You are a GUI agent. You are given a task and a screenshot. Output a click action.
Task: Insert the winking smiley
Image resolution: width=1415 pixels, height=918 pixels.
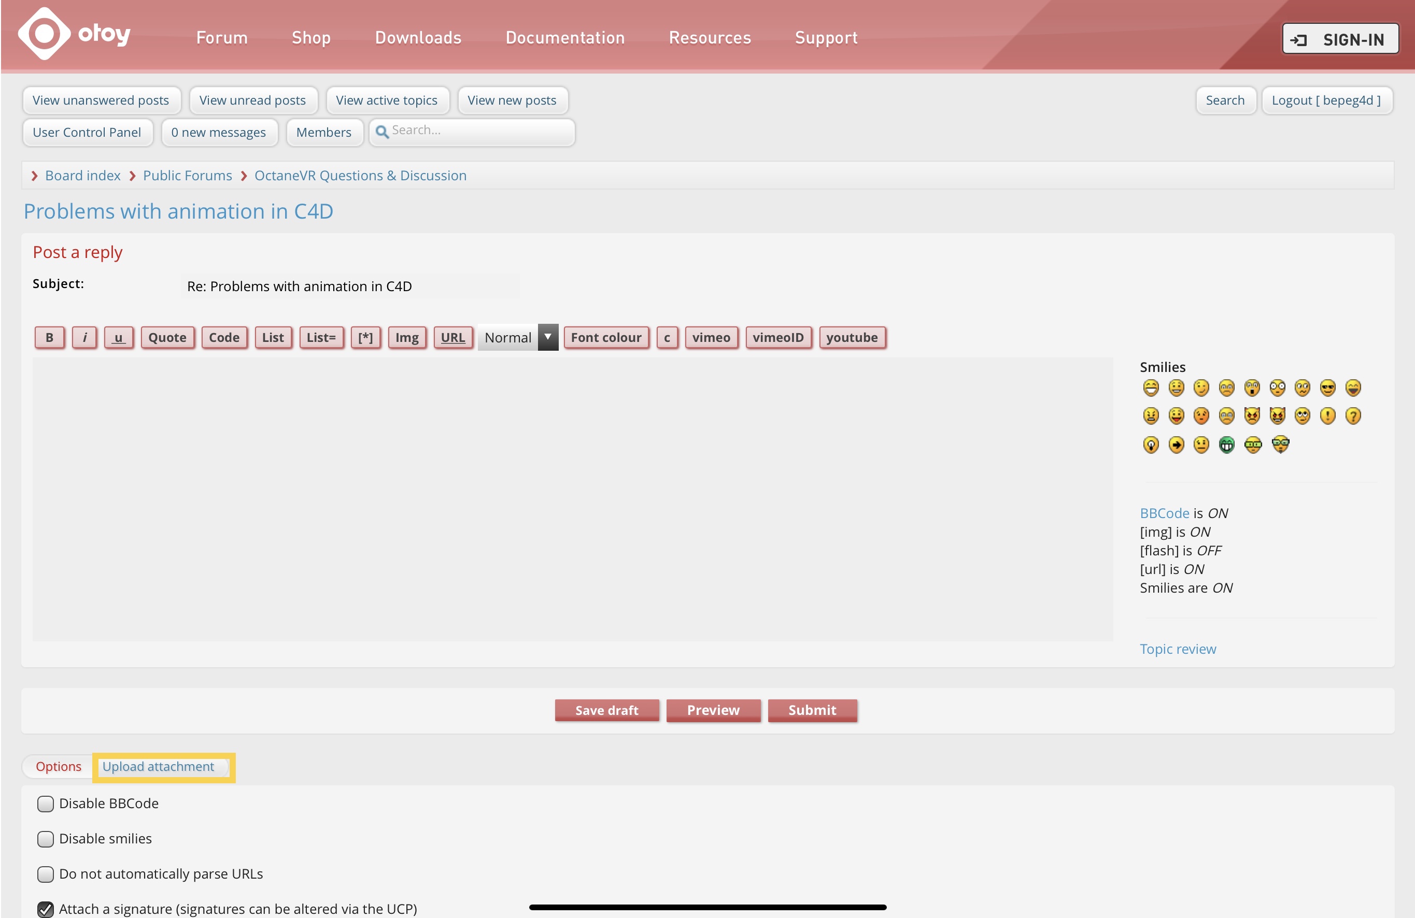pos(1201,388)
